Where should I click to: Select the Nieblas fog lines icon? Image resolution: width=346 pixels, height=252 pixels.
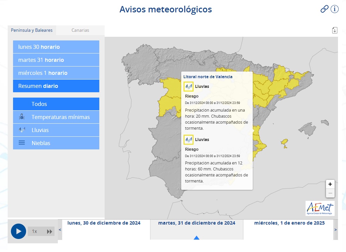coord(21,143)
